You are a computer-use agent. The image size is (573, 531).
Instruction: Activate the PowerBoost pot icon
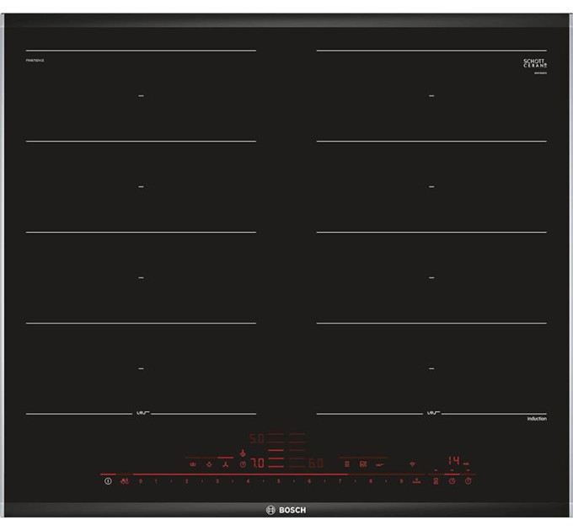click(x=416, y=481)
